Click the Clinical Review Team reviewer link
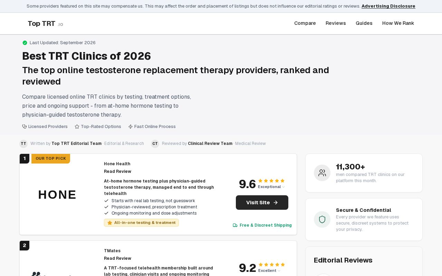The width and height of the screenshot is (442, 276). (210, 144)
